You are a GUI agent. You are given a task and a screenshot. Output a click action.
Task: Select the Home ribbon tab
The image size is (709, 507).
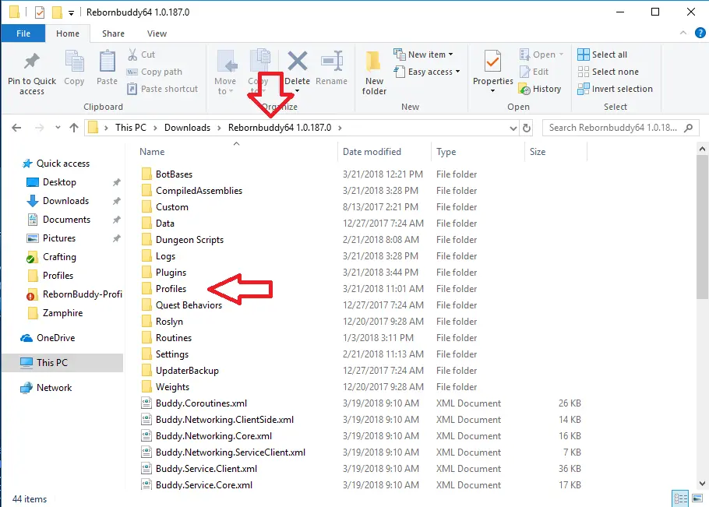coord(68,33)
